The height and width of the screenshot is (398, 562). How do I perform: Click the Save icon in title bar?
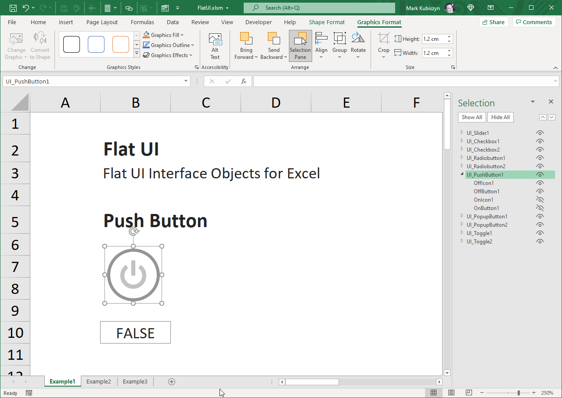click(13, 8)
